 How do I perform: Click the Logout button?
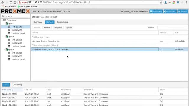pyautogui.click(x=183, y=11)
